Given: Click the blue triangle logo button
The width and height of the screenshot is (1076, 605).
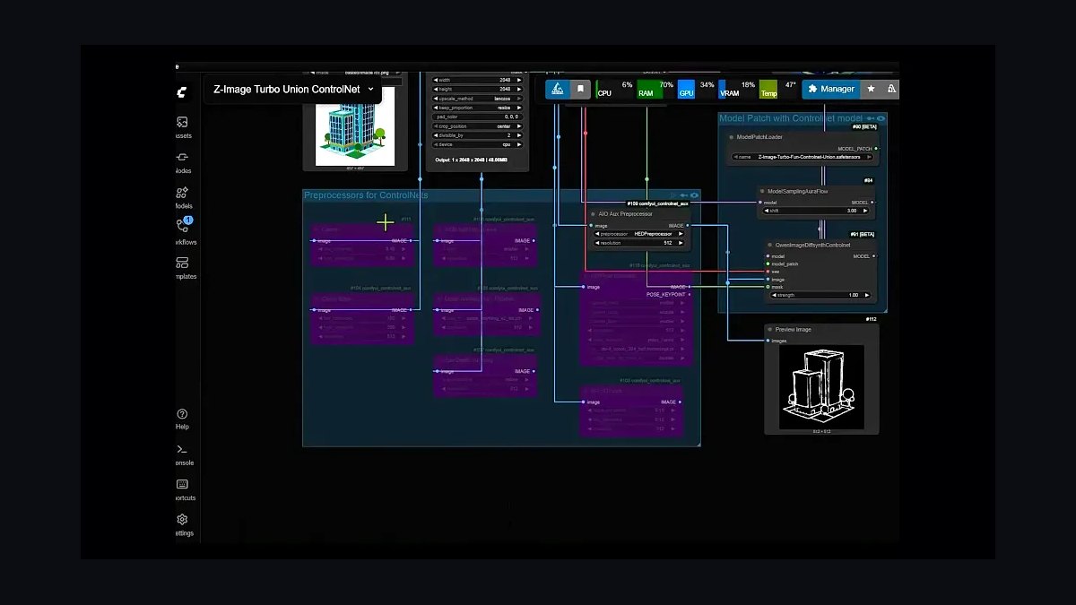Looking at the screenshot, I should pos(557,89).
